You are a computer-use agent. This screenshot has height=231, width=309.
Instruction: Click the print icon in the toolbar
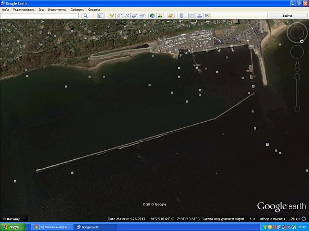pyautogui.click(x=199, y=16)
